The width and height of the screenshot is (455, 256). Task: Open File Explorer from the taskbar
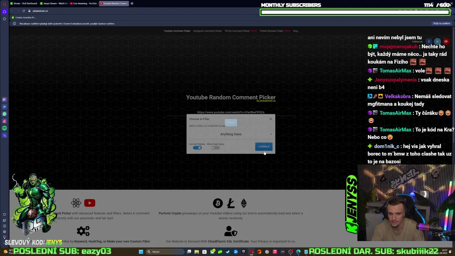[197, 252]
